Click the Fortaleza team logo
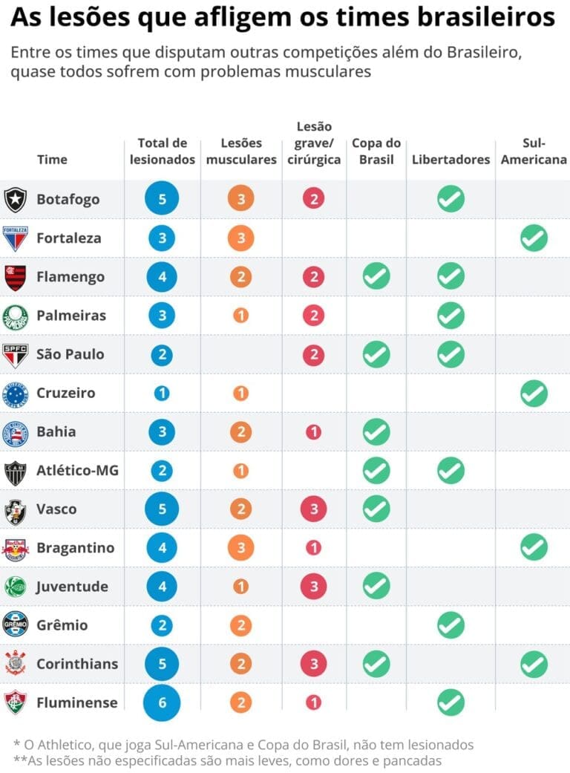 [15, 238]
